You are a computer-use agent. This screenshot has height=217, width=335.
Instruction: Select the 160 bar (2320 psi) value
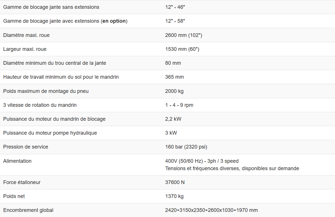point(186,147)
